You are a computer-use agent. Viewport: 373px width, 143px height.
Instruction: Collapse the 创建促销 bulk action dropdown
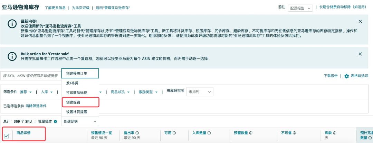coord(80,121)
